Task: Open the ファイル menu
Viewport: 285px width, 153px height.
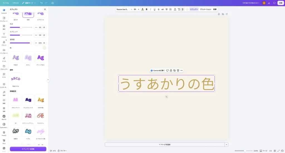Action: [6, 3]
